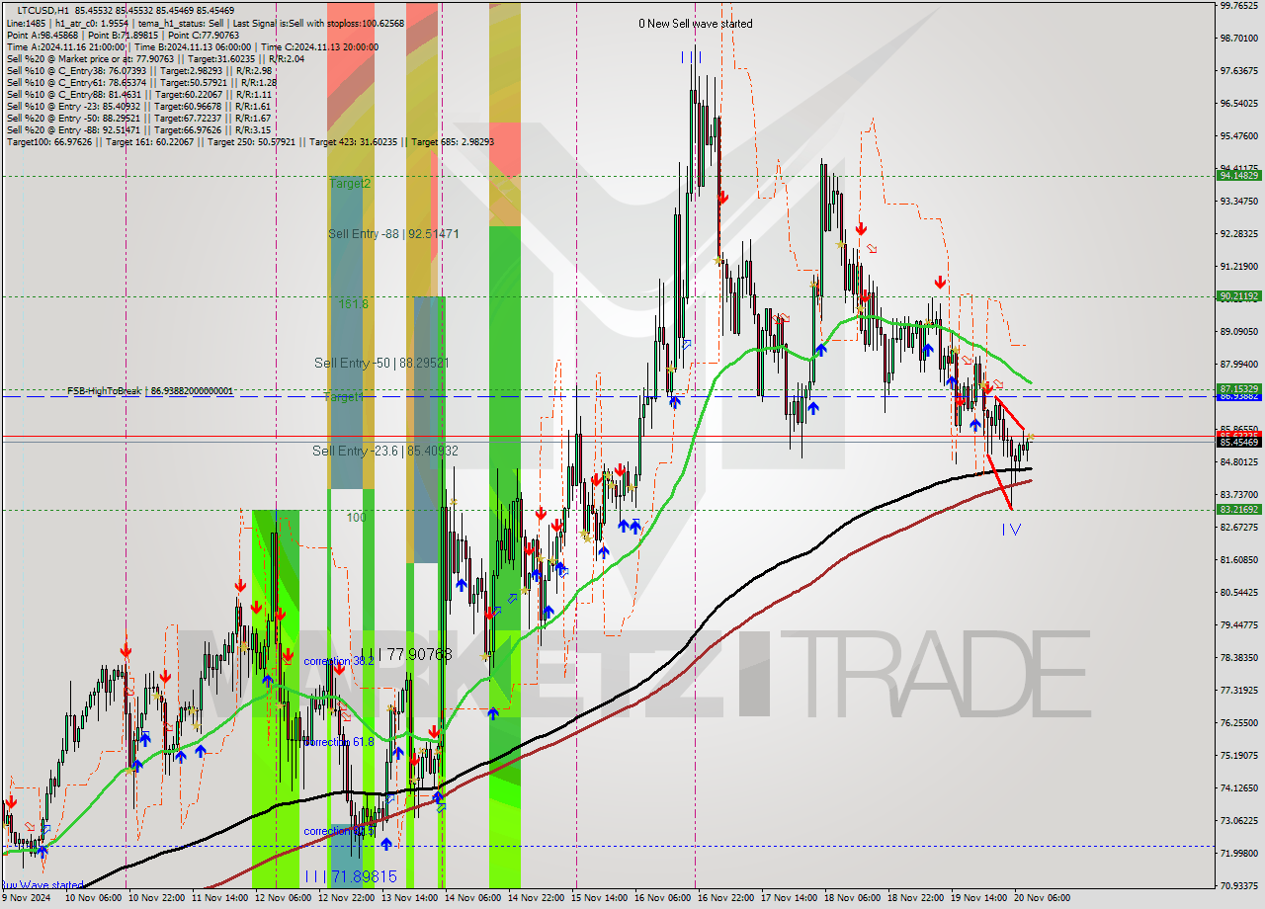Click the '| | | 77.90768' wave label
This screenshot has width=1265, height=909.
click(x=406, y=654)
